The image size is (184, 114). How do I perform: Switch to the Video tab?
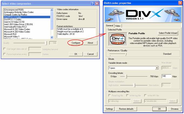click(x=118, y=26)
